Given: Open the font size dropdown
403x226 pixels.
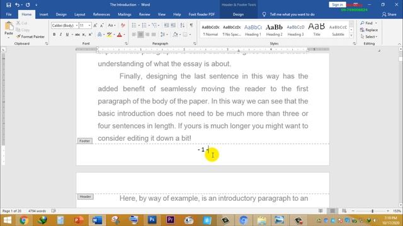Looking at the screenshot, I should tap(89, 25).
